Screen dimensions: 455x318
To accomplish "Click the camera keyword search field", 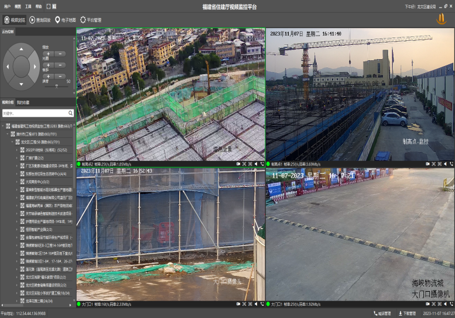I will tap(35, 113).
